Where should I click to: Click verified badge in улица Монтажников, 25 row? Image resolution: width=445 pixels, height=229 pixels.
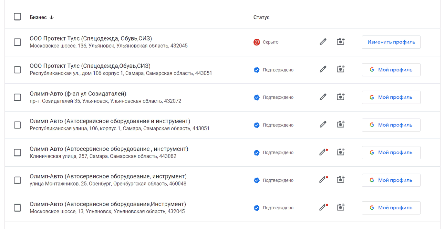click(x=257, y=180)
